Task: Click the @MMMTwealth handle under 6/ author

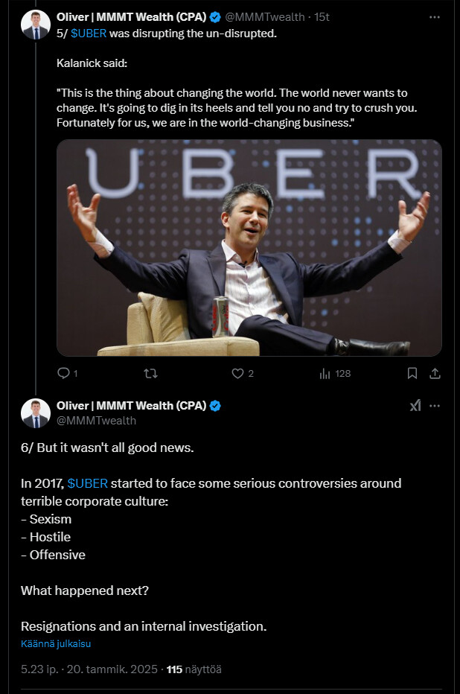Action: point(96,421)
